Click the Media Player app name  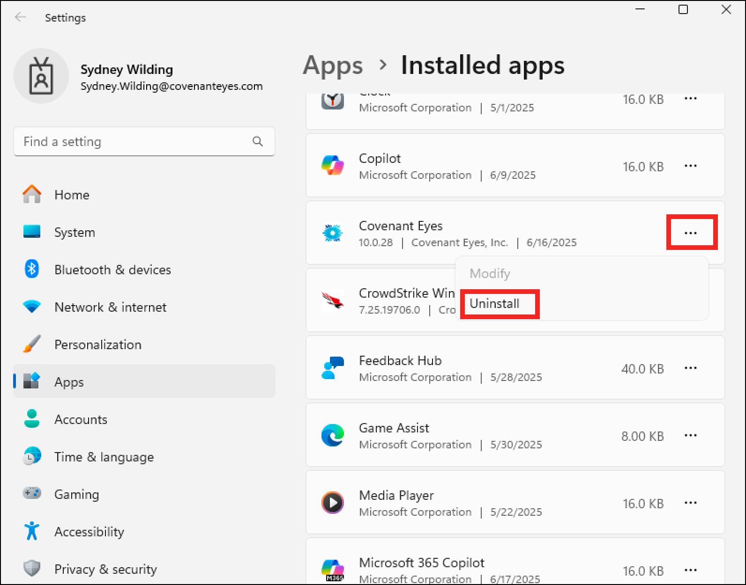(396, 495)
